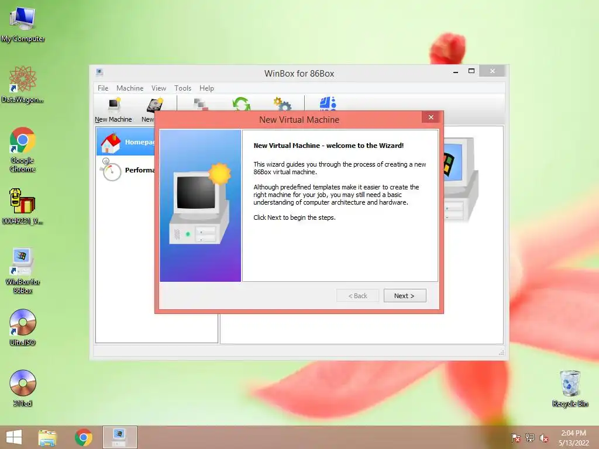Click the Action Center flag tray icon
This screenshot has height=449, width=599.
[516, 438]
